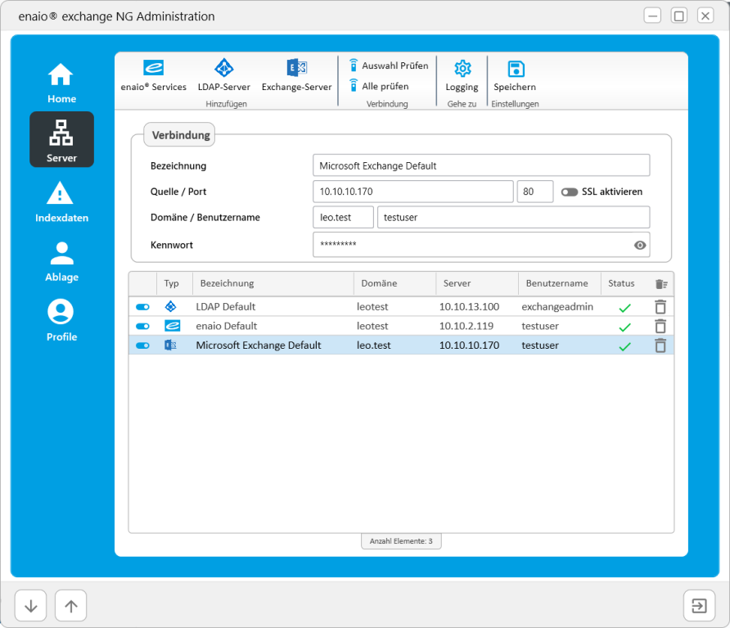Click the enaio Default status checkmark
Image resolution: width=730 pixels, height=628 pixels.
coord(624,328)
